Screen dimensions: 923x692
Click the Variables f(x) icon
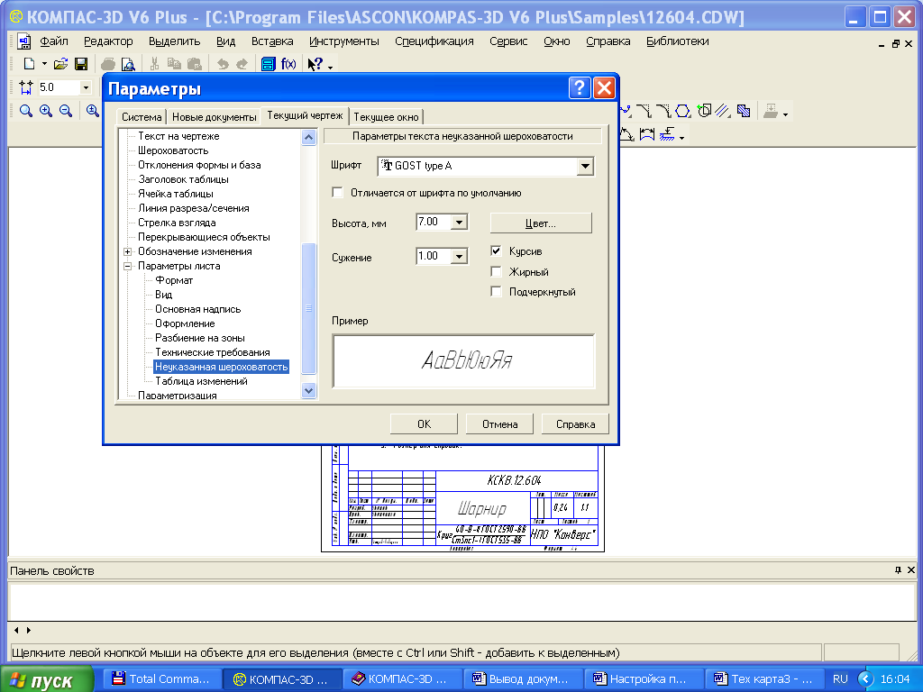point(288,64)
